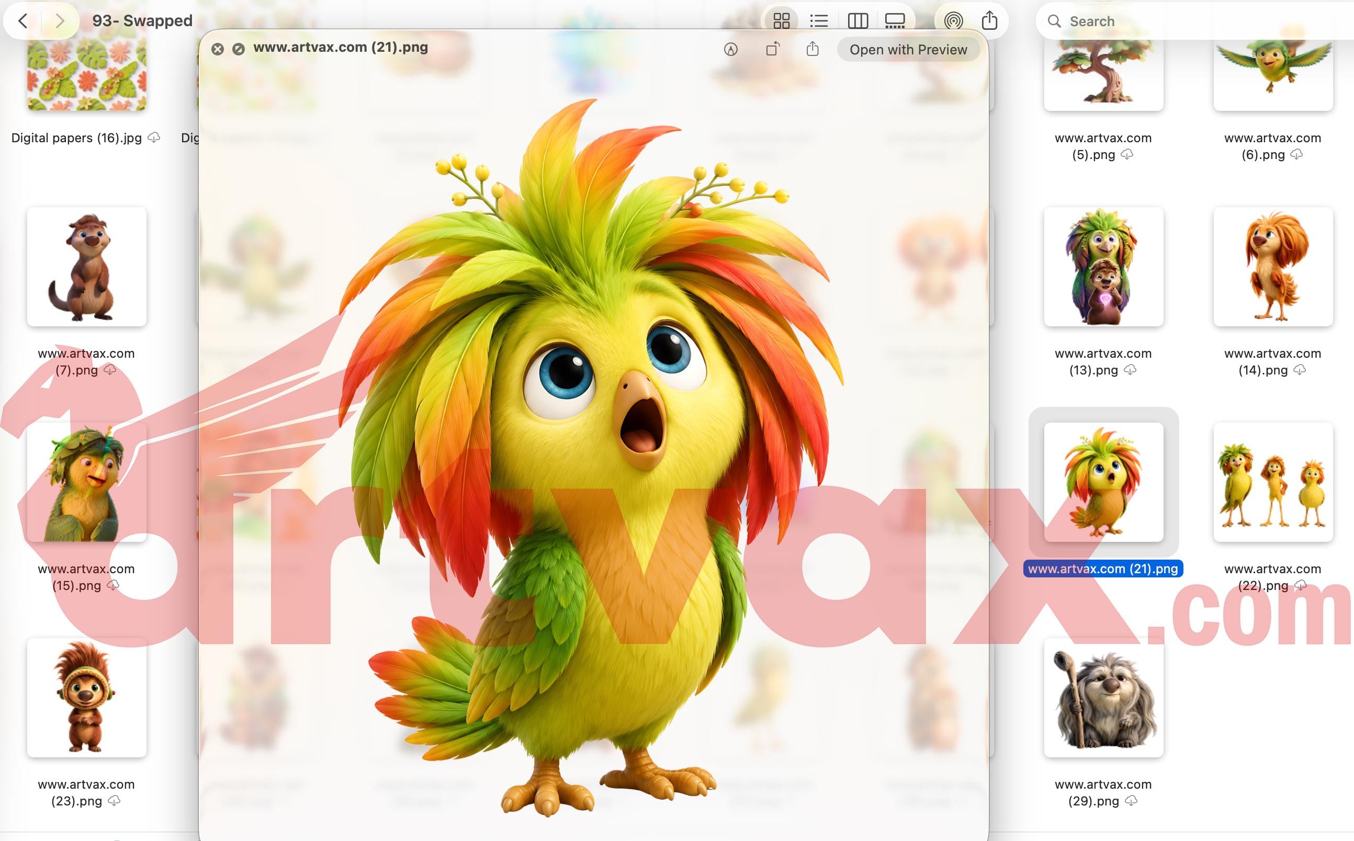Select www.artvax.com (29).png sloth thumbnail
This screenshot has width=1354, height=841.
1103,698
